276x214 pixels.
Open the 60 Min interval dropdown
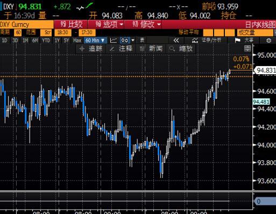point(95,40)
